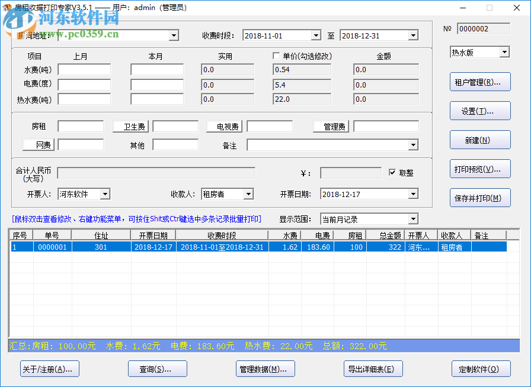Open the 显示范围 dropdown showing 当前月记录
This screenshot has height=387, width=531.
point(414,218)
